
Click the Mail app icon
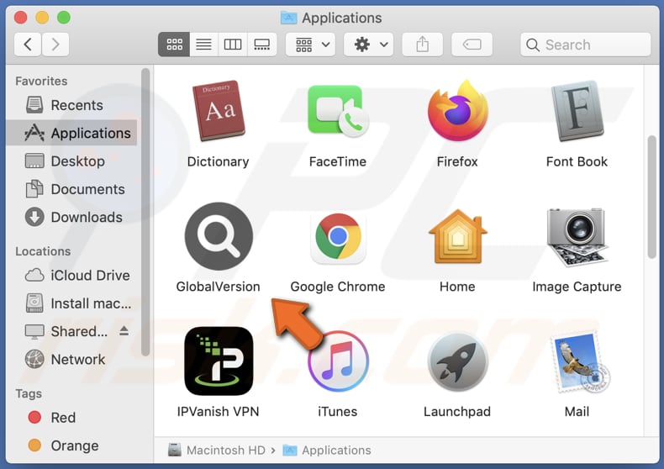click(x=579, y=362)
